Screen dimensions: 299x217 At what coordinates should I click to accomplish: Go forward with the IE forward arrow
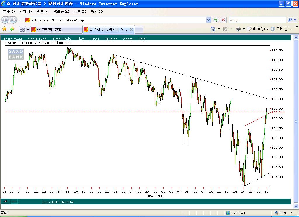click(x=13, y=20)
